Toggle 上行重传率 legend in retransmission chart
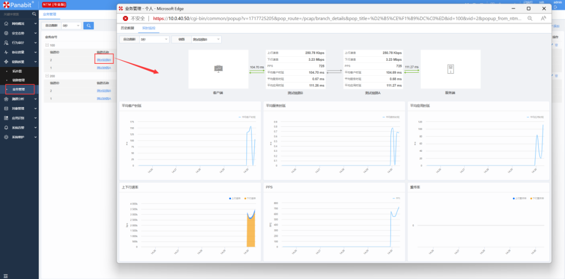 521,198
